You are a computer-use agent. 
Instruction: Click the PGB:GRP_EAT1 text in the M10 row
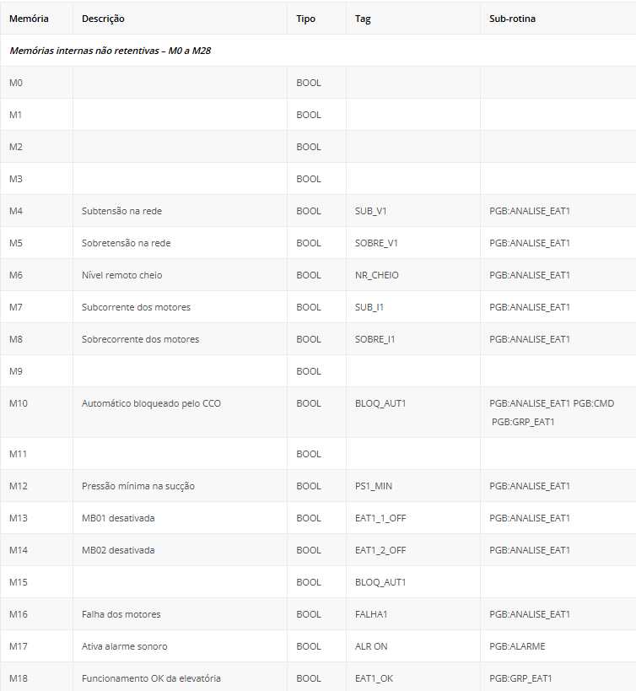(x=523, y=422)
